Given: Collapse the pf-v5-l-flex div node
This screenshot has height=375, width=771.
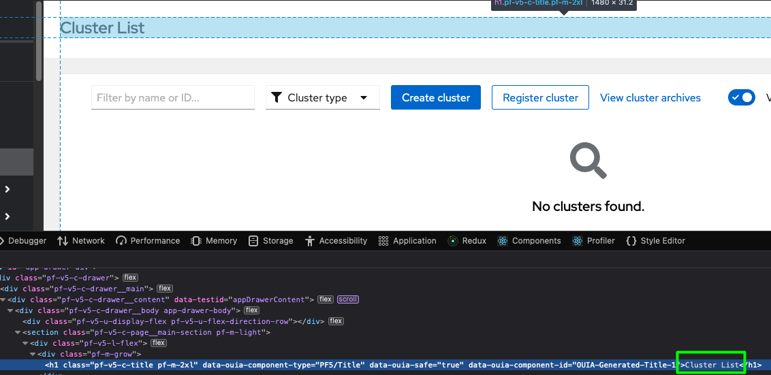Looking at the screenshot, I should click(25, 343).
